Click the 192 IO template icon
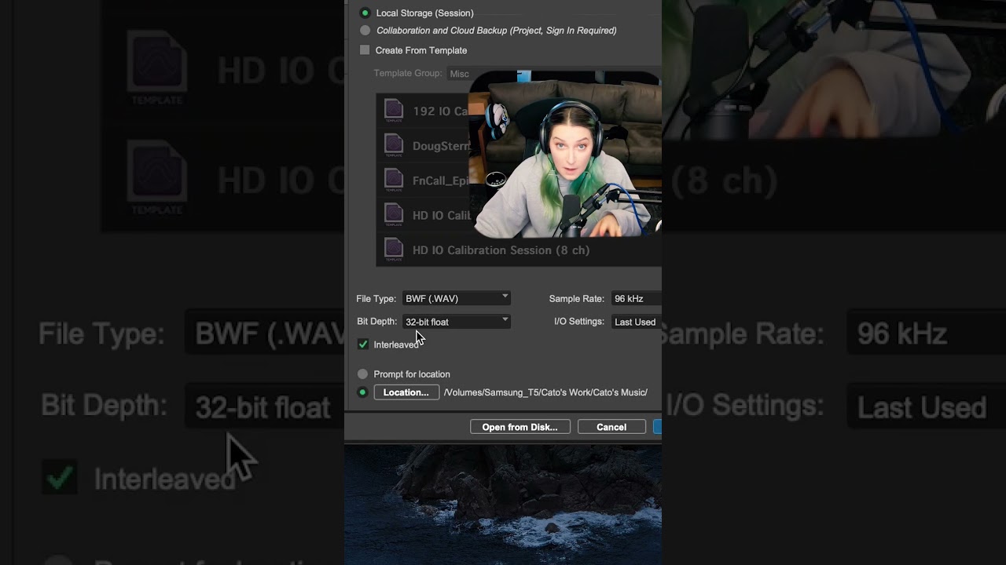 coord(394,111)
